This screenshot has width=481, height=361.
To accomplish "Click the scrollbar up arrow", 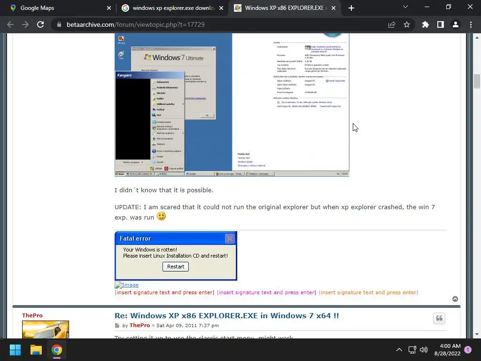I will [x=477, y=38].
